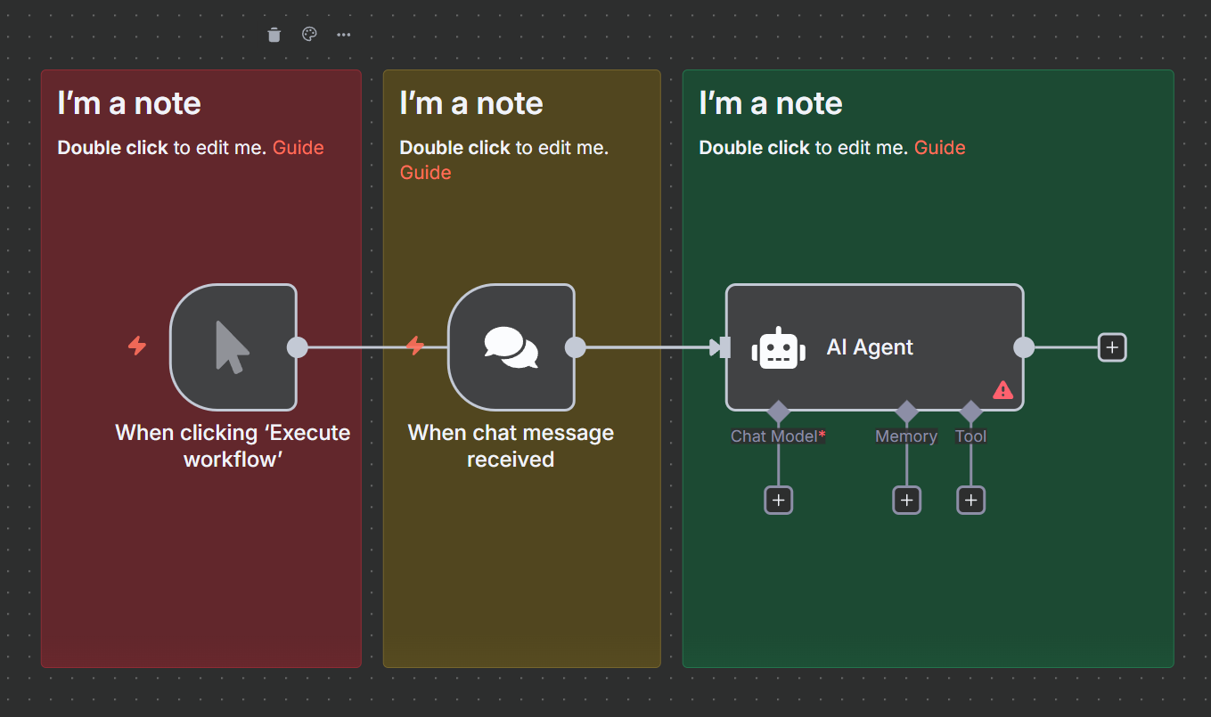Open the Guide link in the green note

[x=939, y=148]
